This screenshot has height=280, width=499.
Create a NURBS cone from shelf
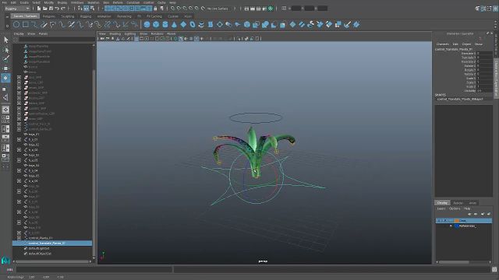pyautogui.click(x=174, y=24)
